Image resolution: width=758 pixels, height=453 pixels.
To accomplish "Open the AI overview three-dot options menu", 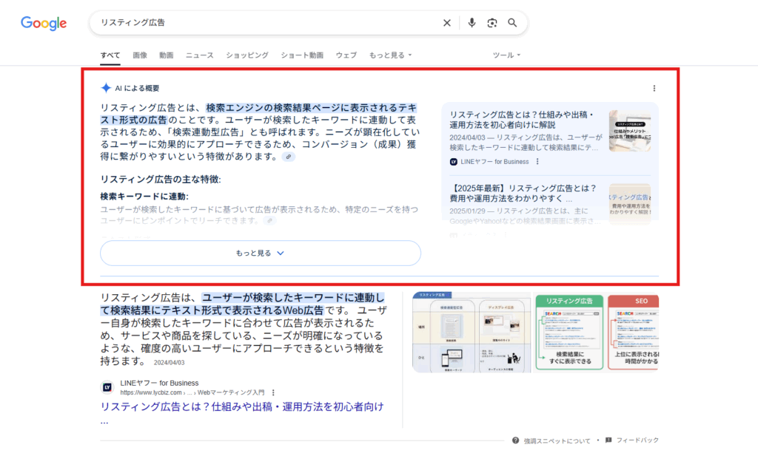I will click(654, 87).
